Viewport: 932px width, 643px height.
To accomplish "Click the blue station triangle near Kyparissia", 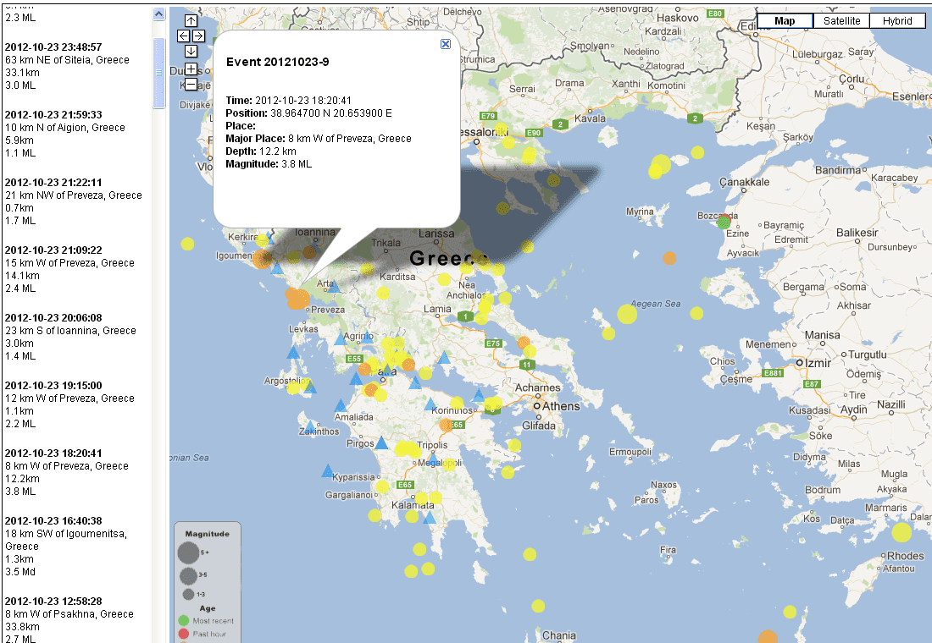I will (328, 471).
